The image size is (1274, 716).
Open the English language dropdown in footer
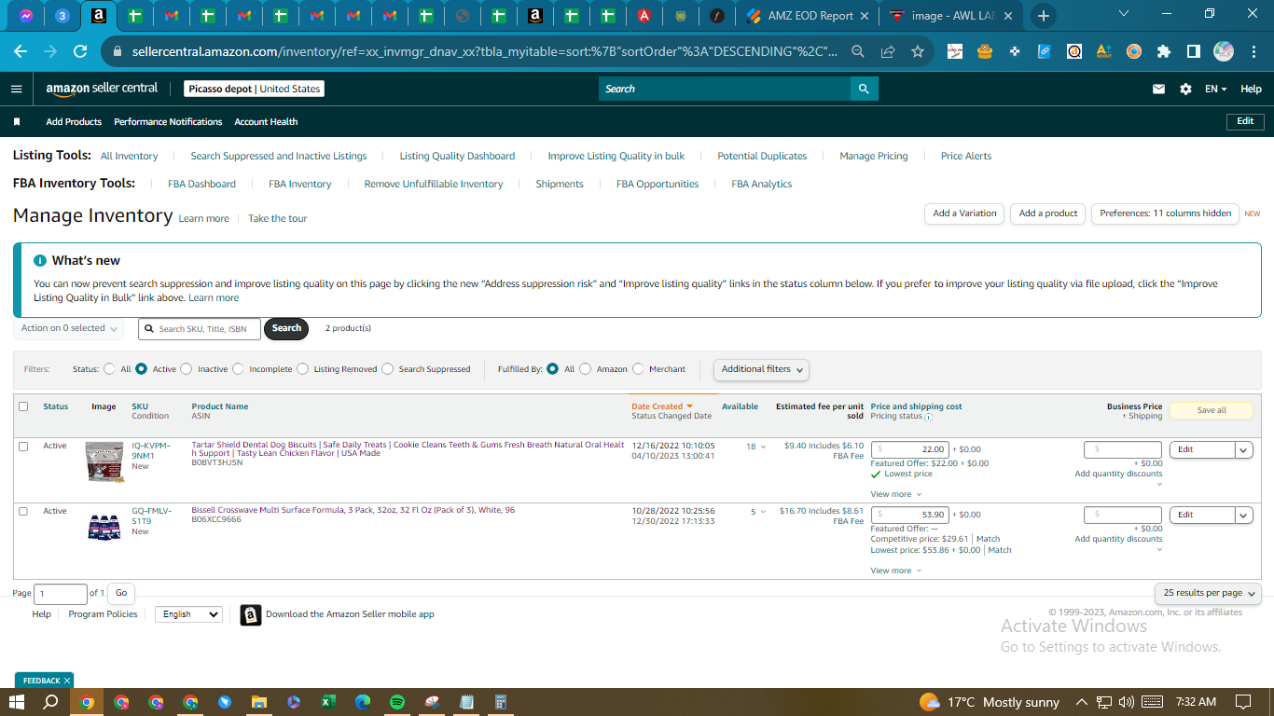coord(188,614)
